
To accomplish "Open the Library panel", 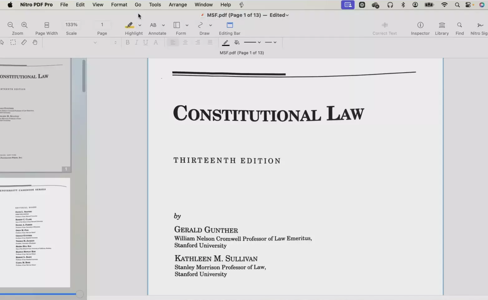I will click(442, 25).
